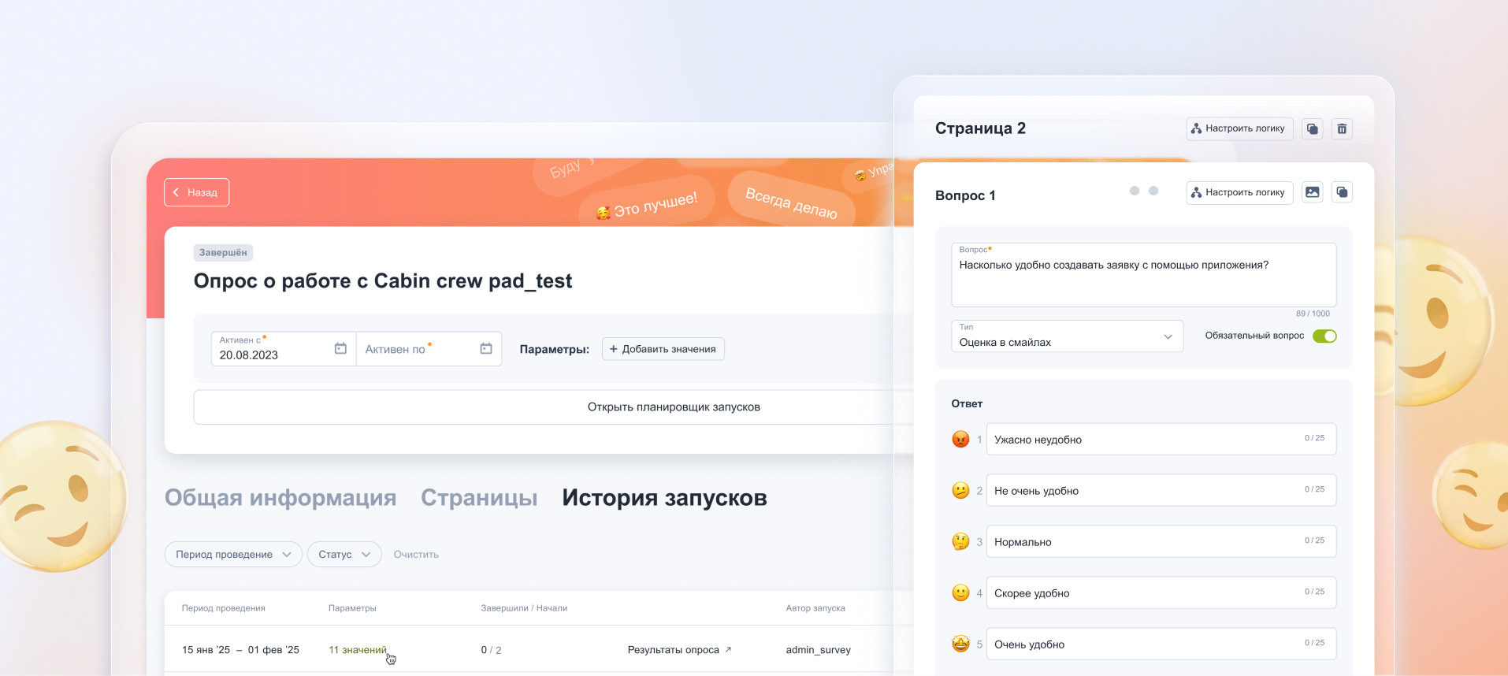The width and height of the screenshot is (1508, 676).
Task: Click the angry emoji for answer 1
Action: click(960, 440)
